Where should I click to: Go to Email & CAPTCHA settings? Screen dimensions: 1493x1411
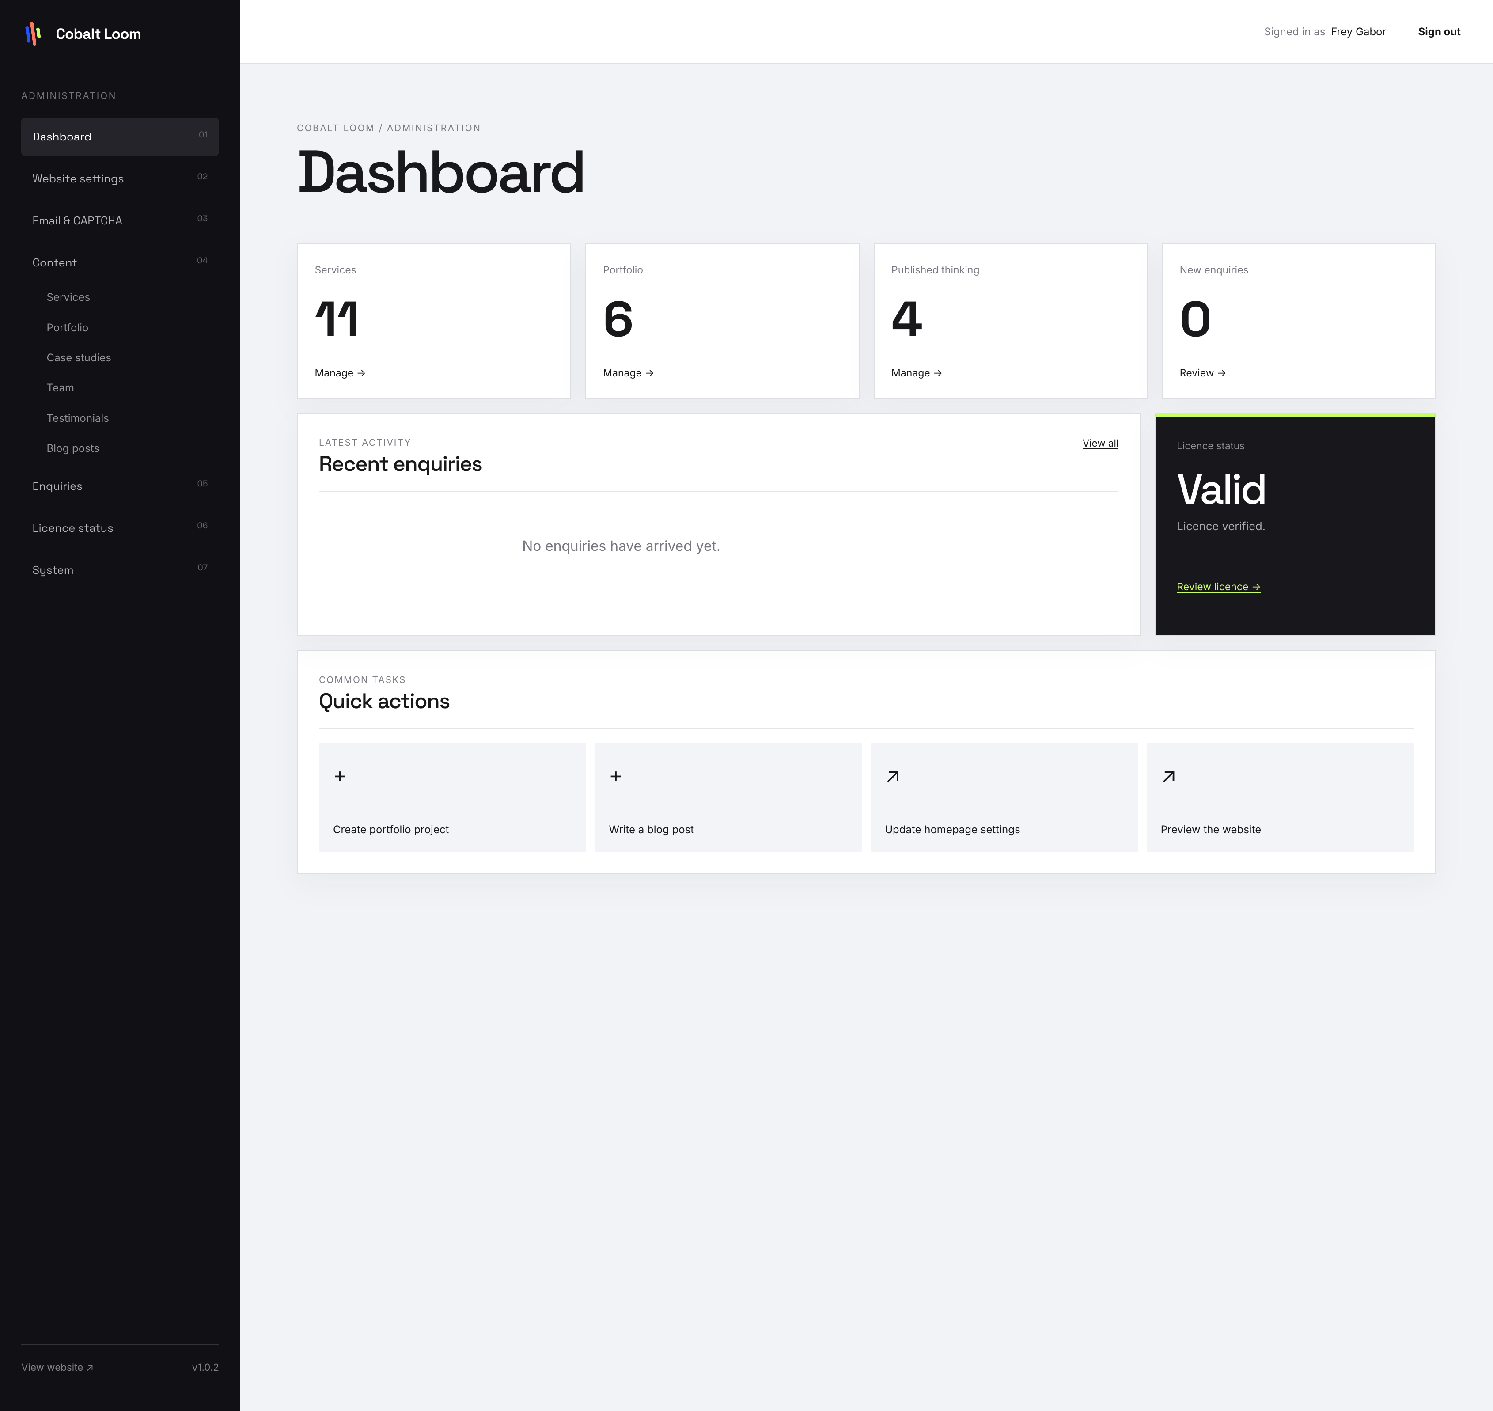[120, 220]
